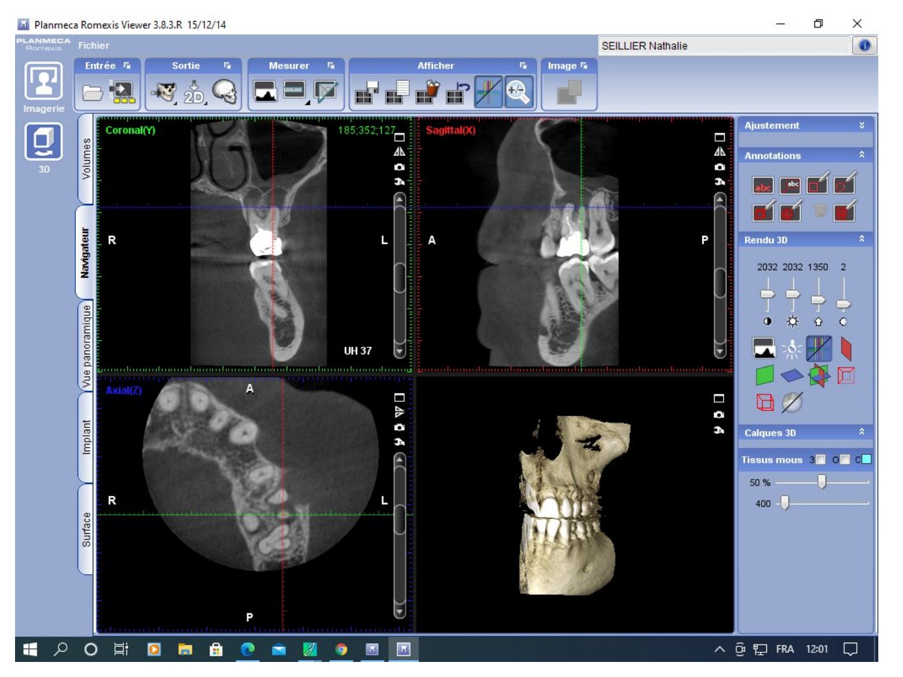Open a file with the folder icon
903x677 pixels.
92,93
